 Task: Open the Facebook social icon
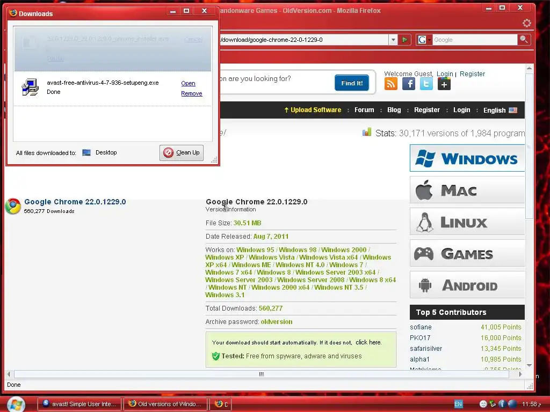tap(409, 84)
